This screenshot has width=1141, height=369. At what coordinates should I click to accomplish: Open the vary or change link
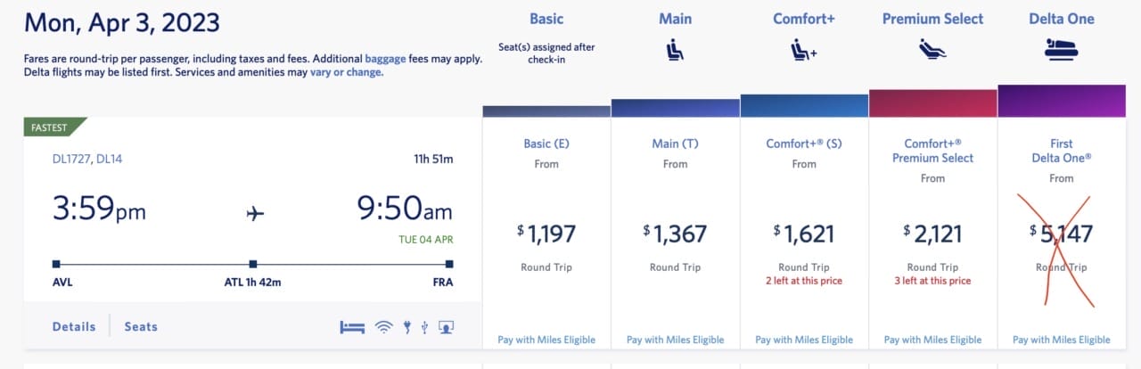(347, 73)
